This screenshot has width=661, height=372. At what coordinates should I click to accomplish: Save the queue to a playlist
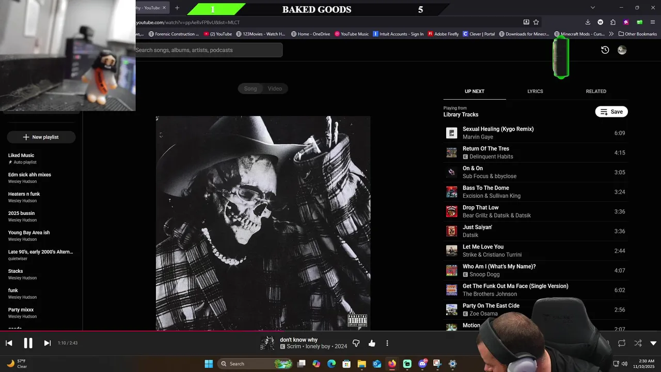(611, 112)
